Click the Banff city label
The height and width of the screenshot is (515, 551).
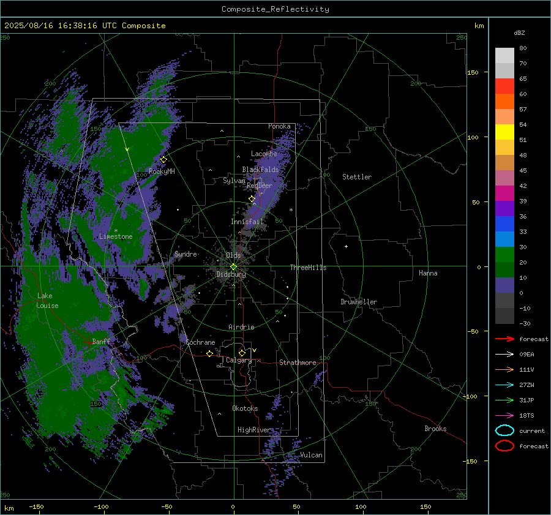tap(101, 341)
